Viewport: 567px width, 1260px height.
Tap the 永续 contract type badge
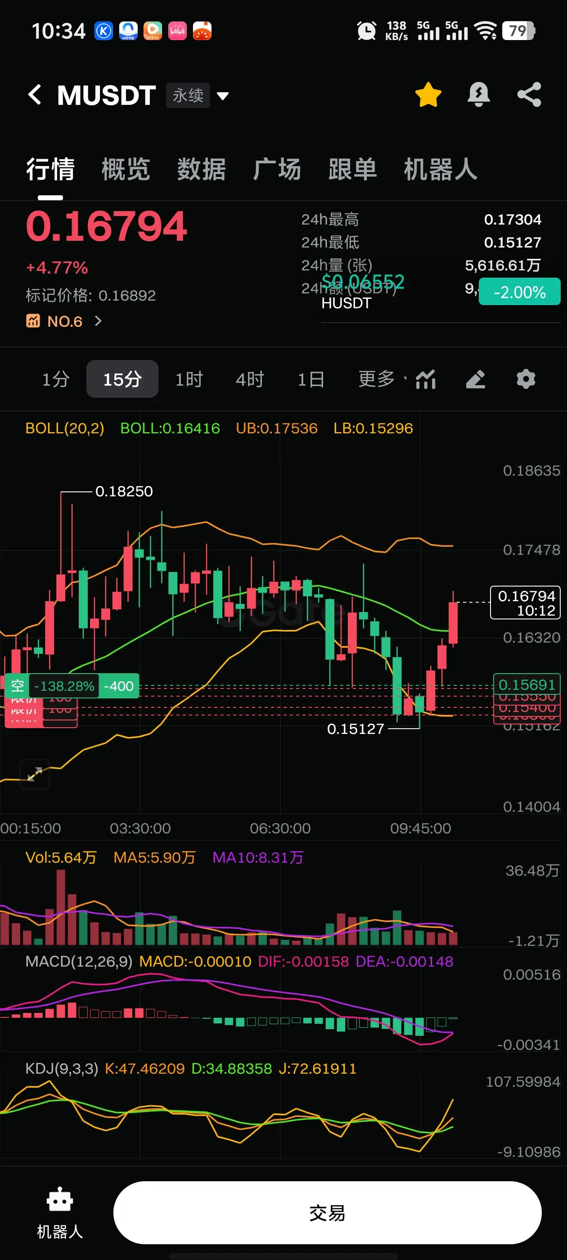189,95
